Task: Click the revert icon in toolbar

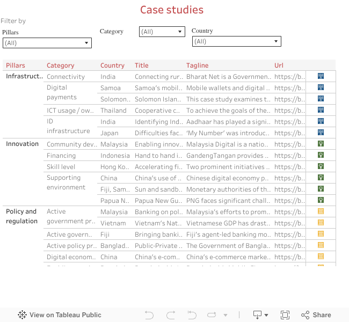Action: point(191,315)
